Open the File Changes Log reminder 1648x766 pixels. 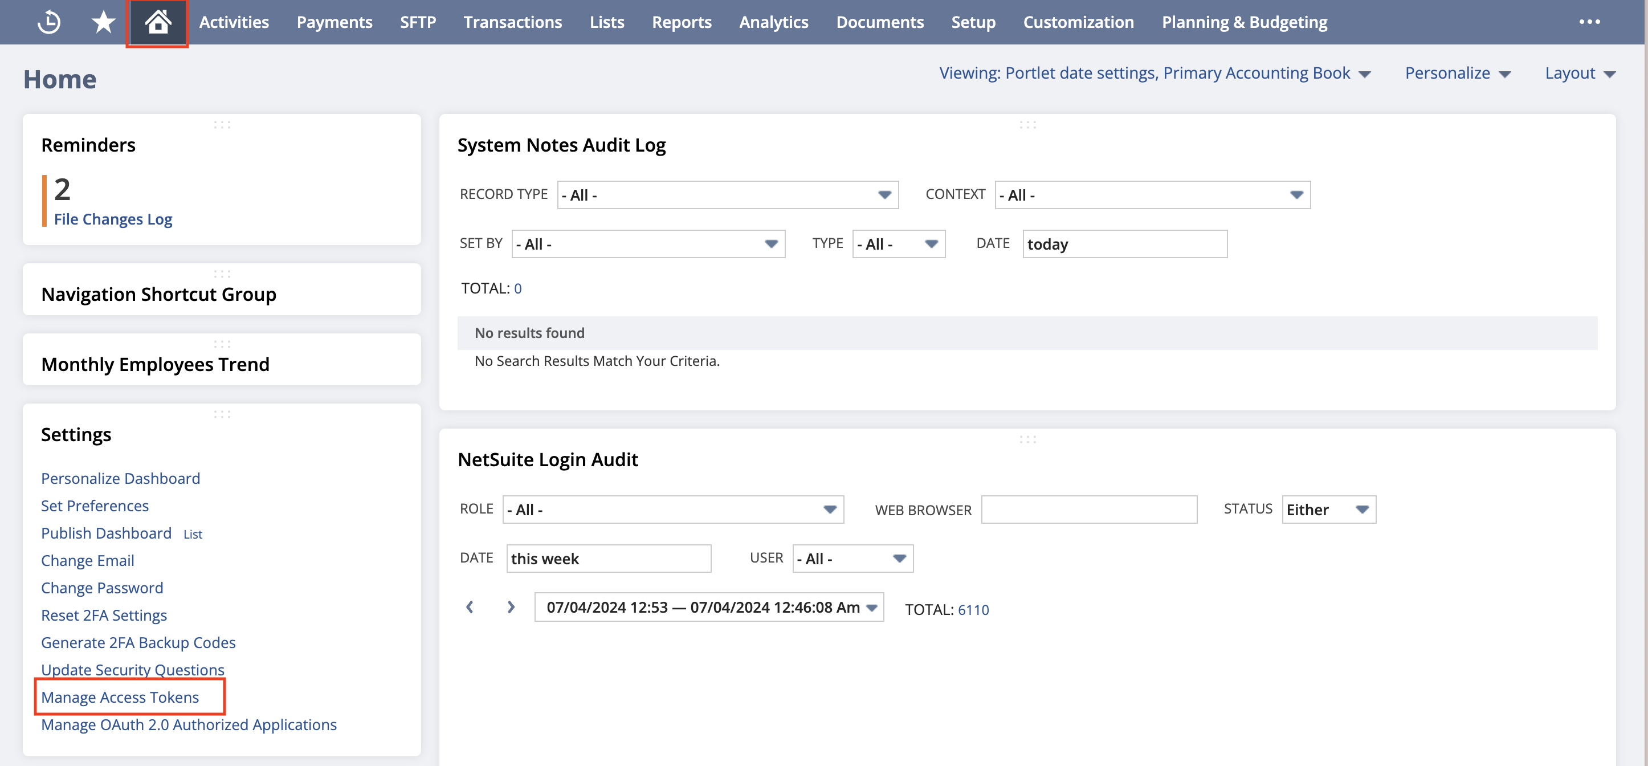tap(113, 219)
